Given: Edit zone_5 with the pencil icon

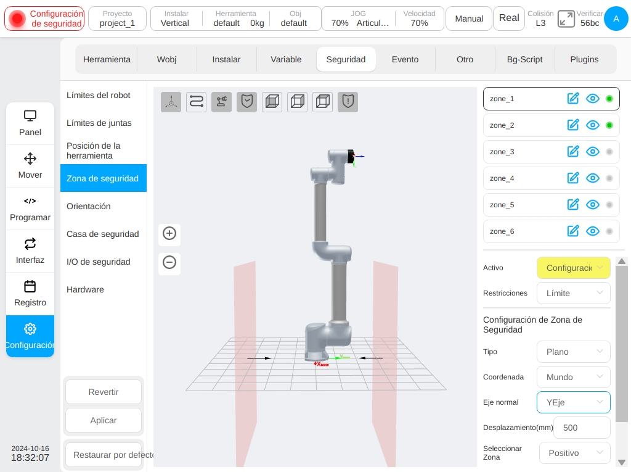Looking at the screenshot, I should point(573,205).
